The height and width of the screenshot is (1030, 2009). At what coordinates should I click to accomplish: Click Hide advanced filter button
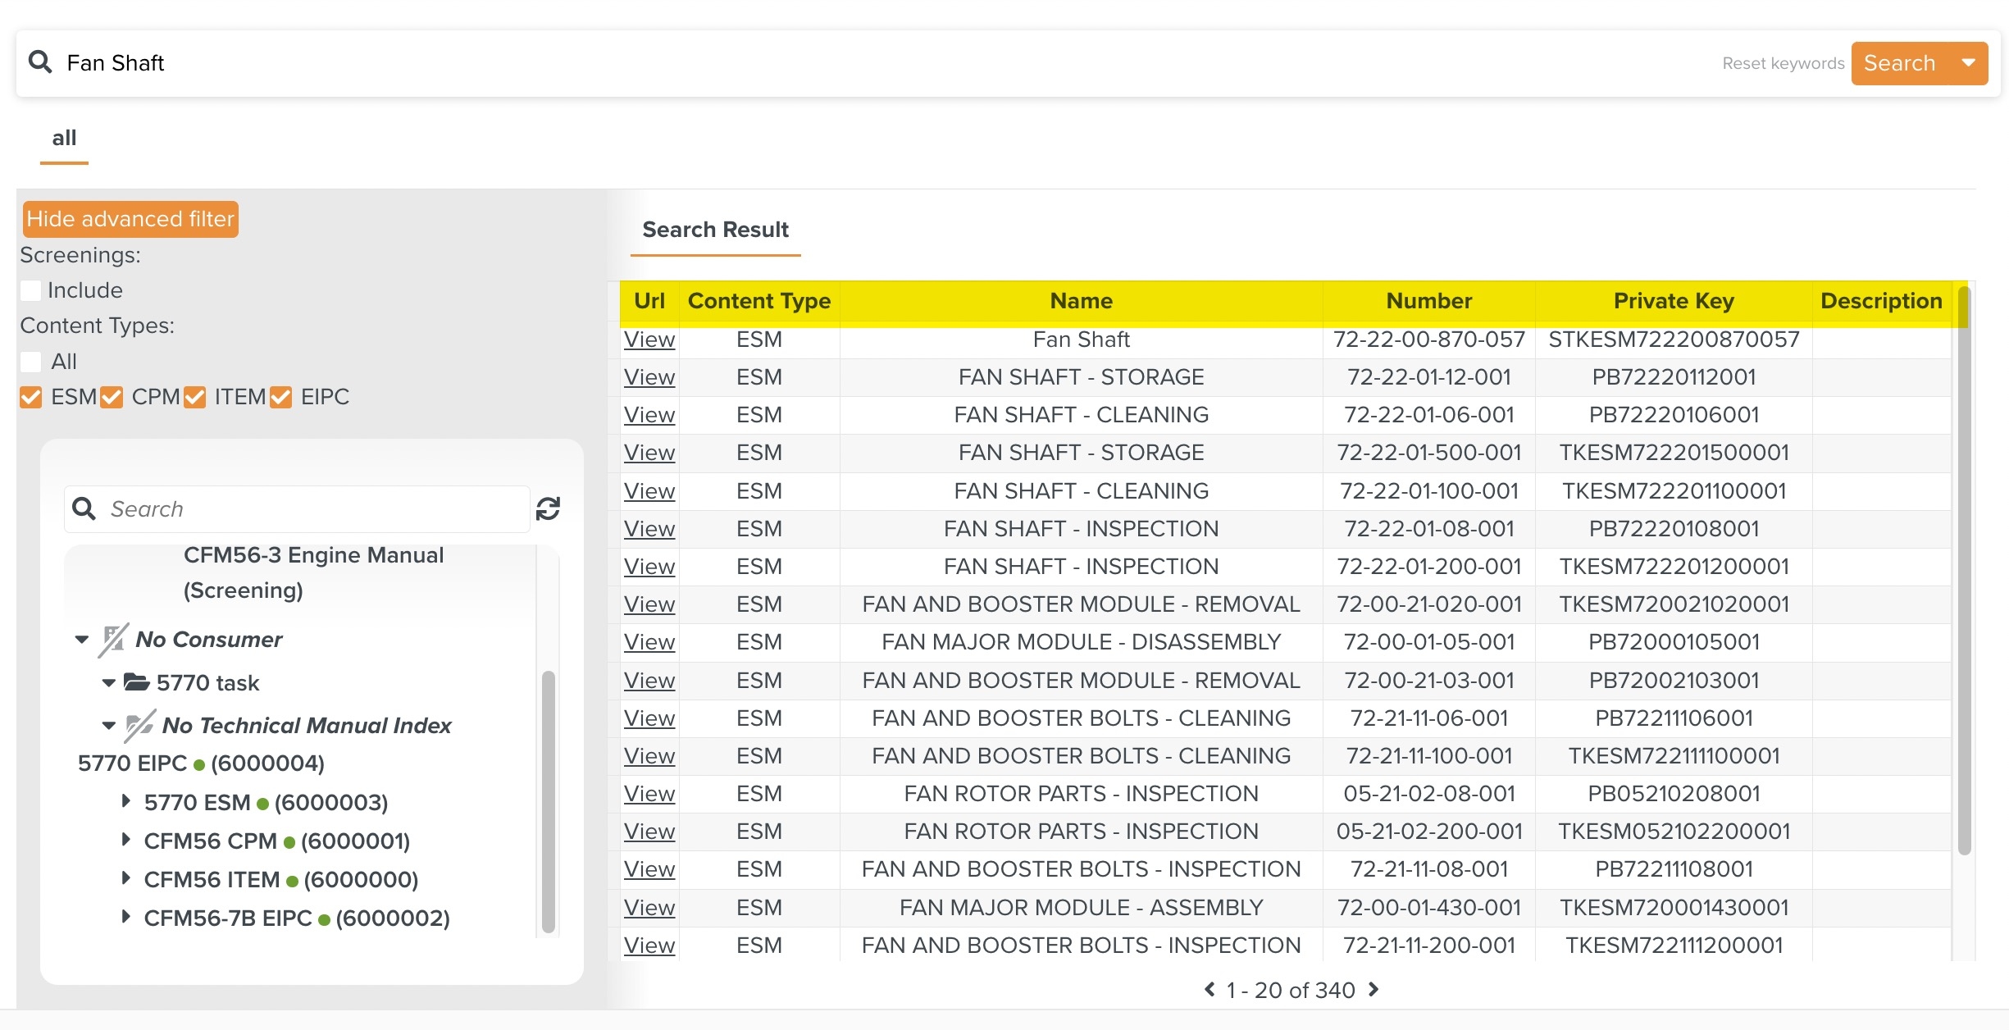point(130,219)
